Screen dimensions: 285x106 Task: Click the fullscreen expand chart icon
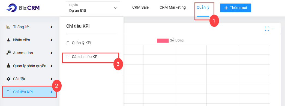[x=267, y=29]
